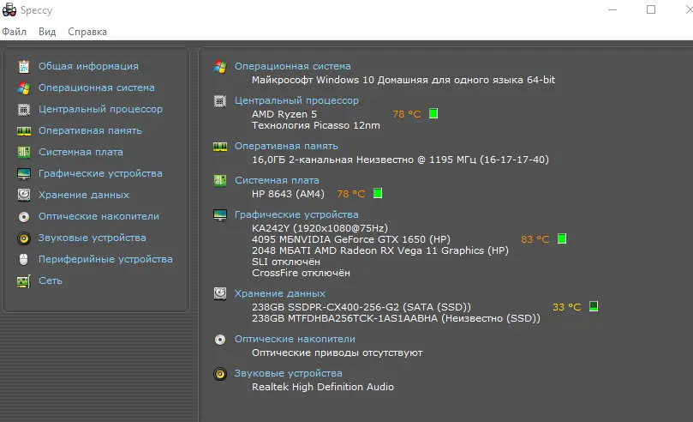Click the Windows flag icon in summary panel
The width and height of the screenshot is (693, 422).
(220, 67)
